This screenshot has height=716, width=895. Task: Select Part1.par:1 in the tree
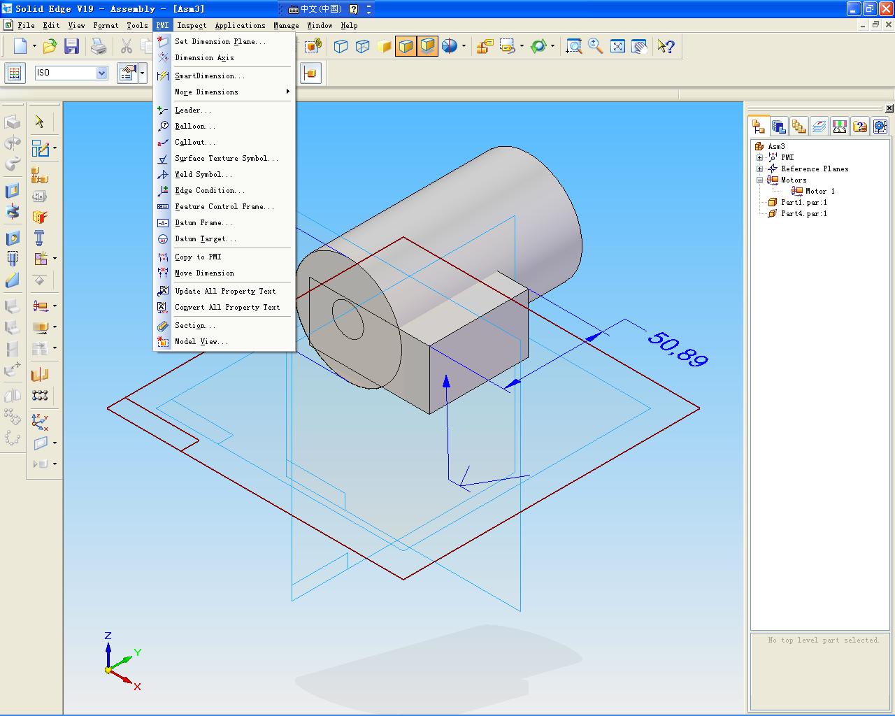tap(798, 202)
